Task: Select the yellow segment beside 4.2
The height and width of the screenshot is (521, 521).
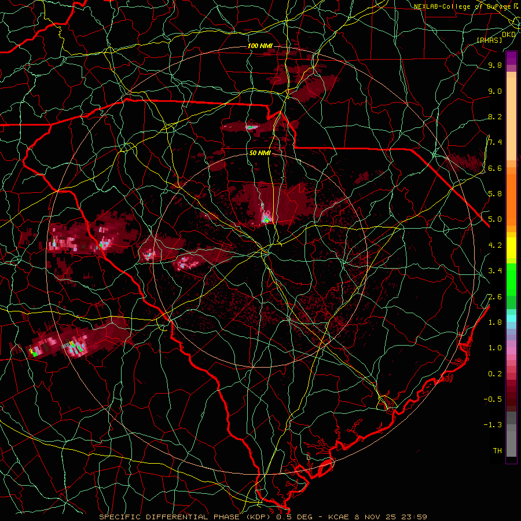Action: tap(511, 248)
